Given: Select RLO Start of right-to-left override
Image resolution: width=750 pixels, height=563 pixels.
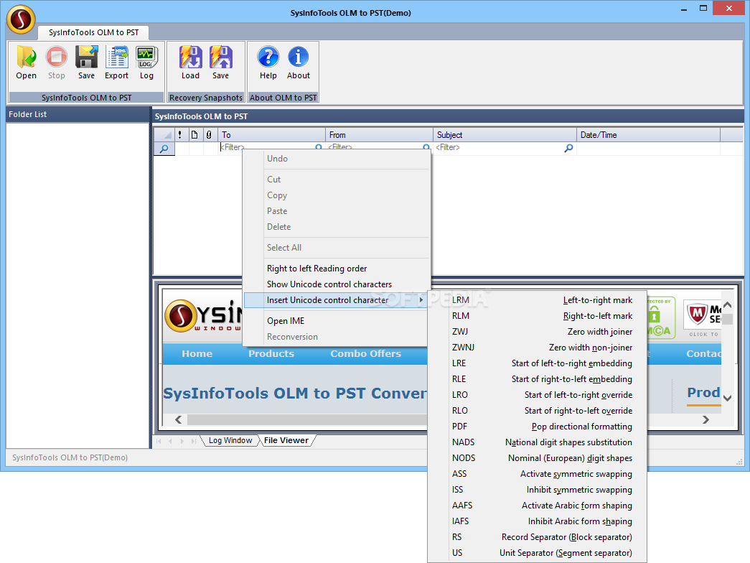Looking at the screenshot, I should pyautogui.click(x=537, y=411).
